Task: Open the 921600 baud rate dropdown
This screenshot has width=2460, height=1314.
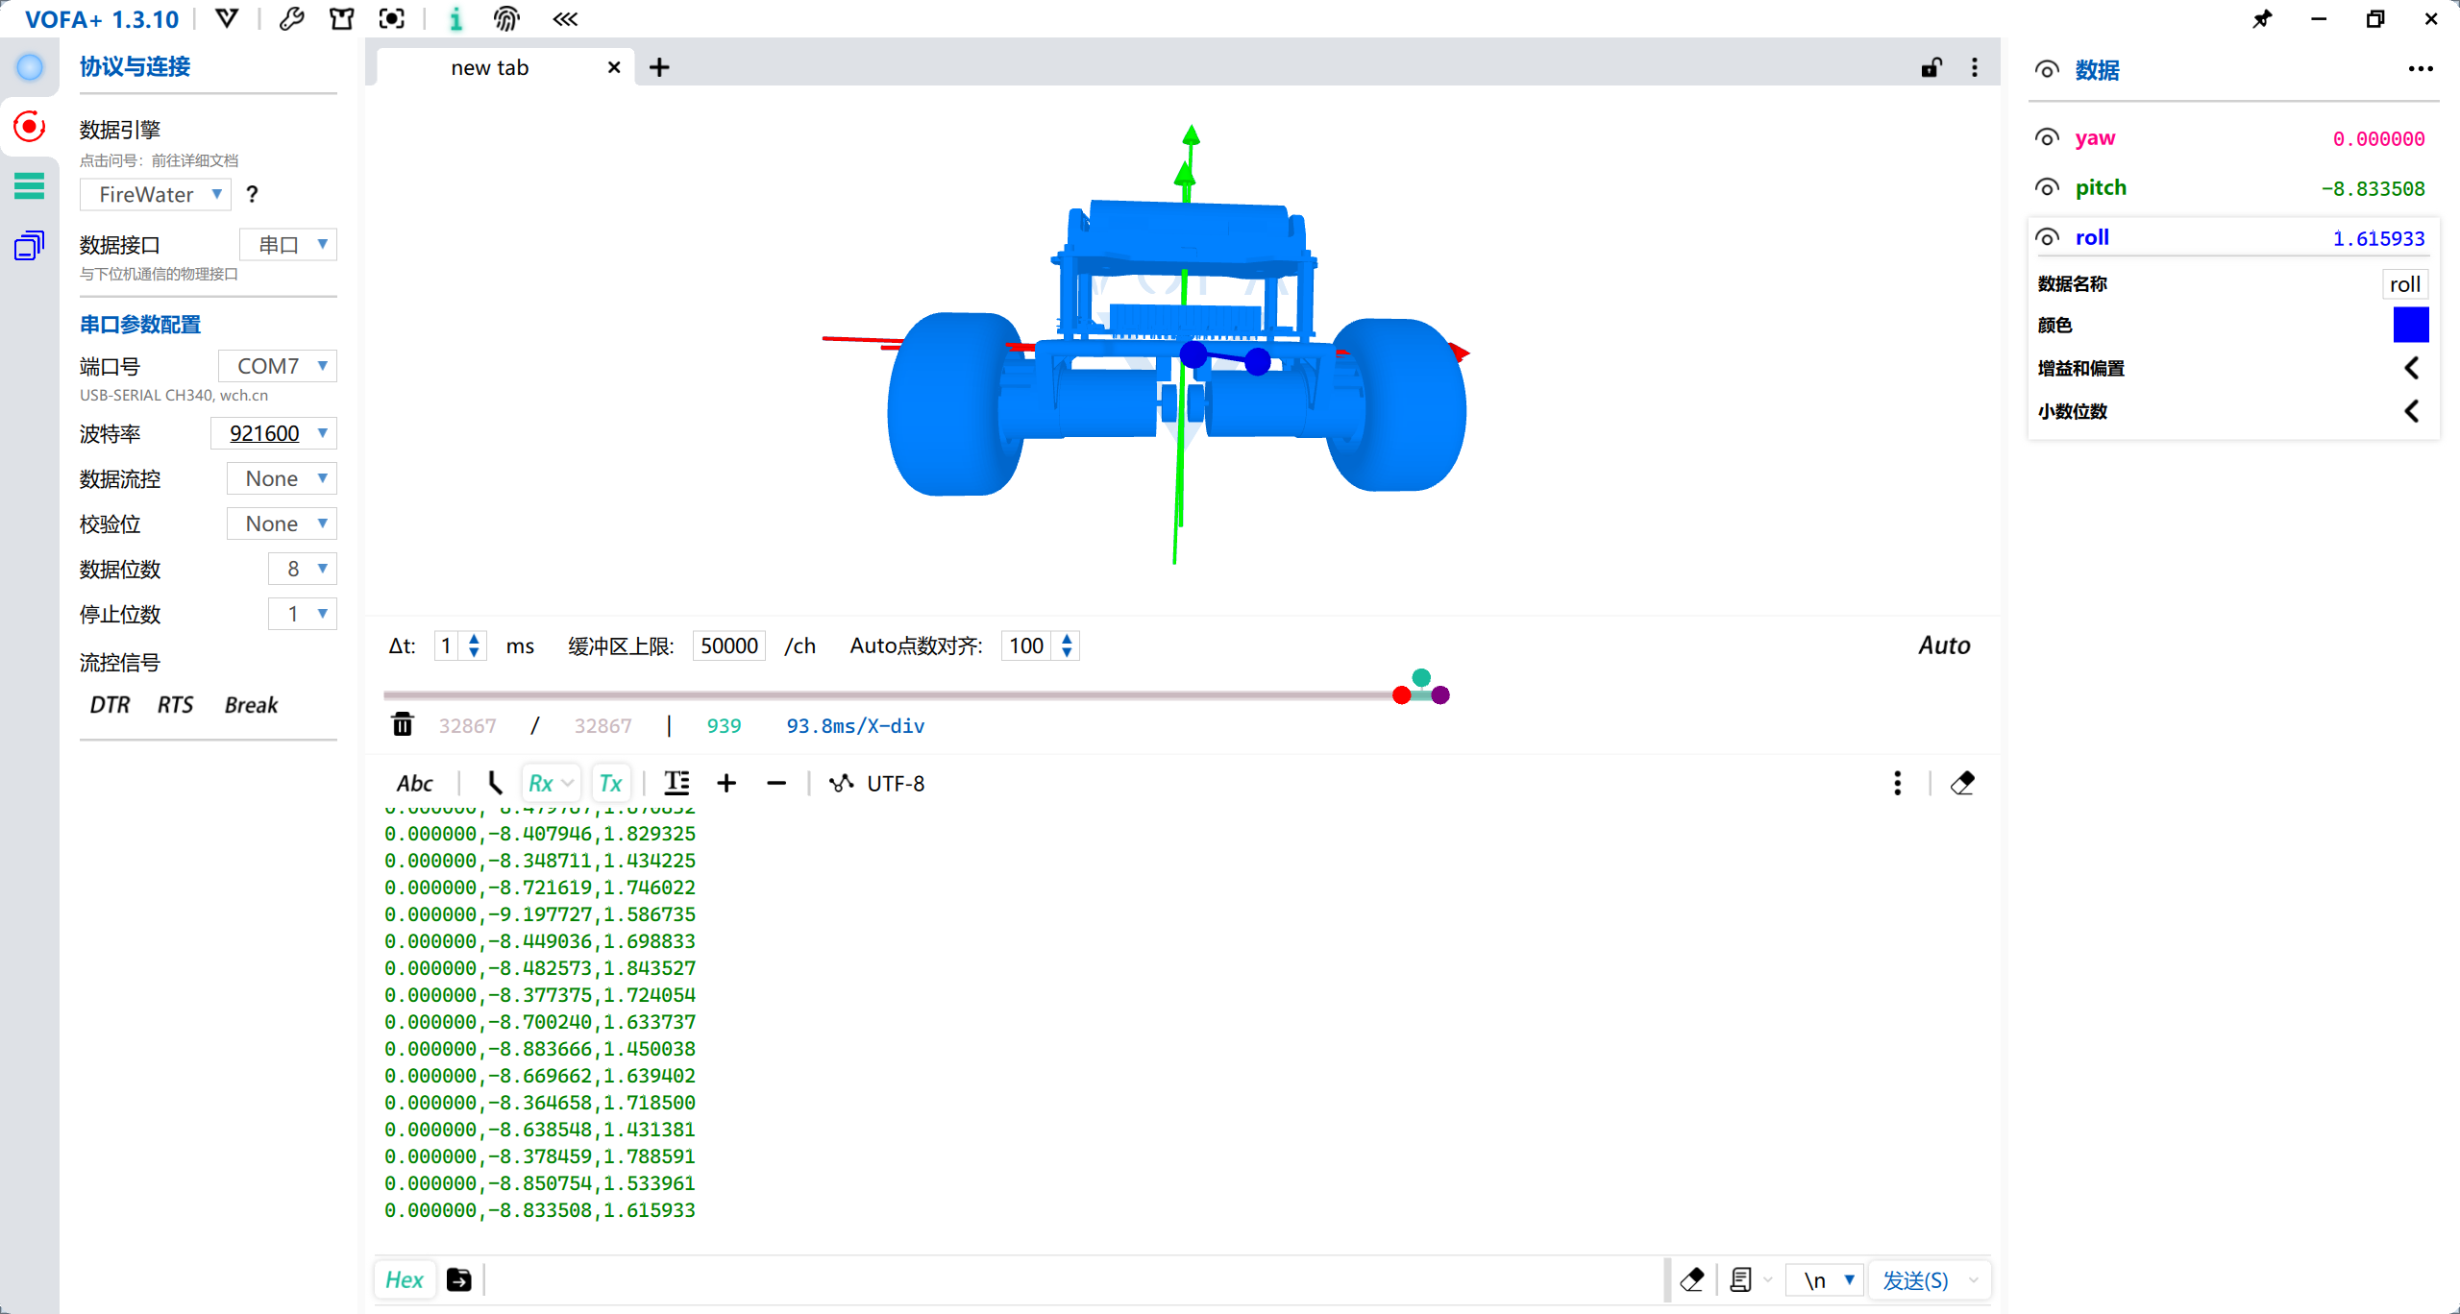Action: pyautogui.click(x=274, y=433)
